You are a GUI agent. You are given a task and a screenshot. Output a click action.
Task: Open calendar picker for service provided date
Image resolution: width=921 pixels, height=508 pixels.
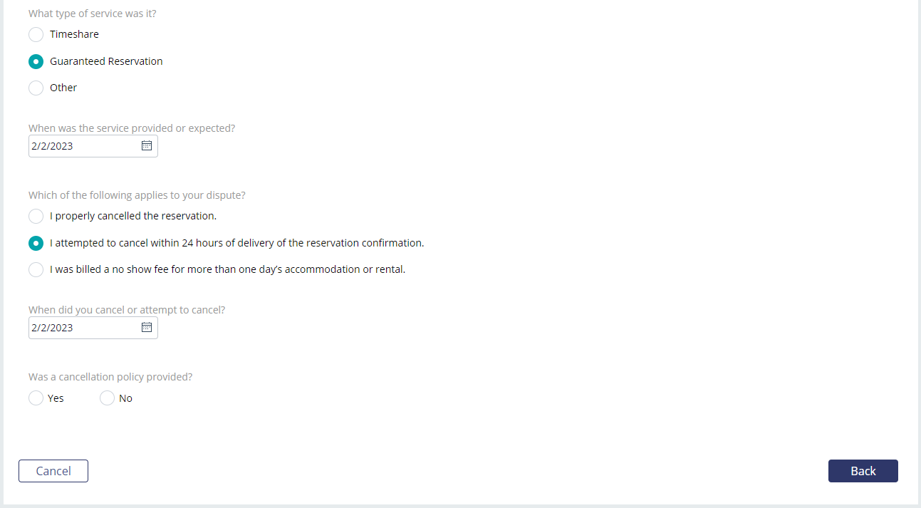tap(147, 146)
